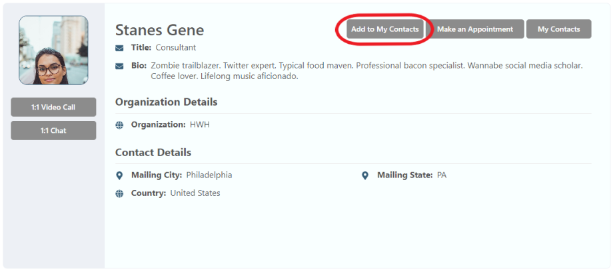Click the envelope icon beside Title
This screenshot has height=273, width=615.
click(x=119, y=48)
